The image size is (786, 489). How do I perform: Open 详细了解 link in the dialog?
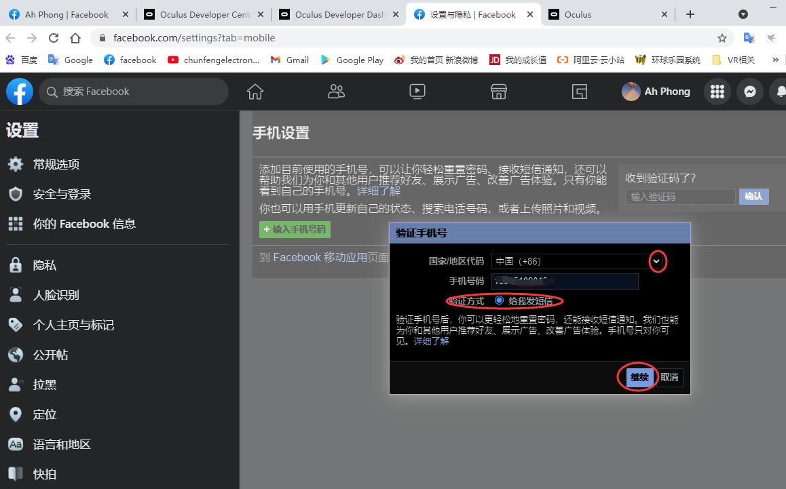tap(431, 341)
